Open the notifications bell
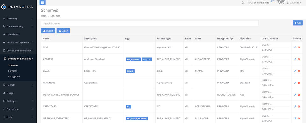The image size is (306, 123). [x=243, y=3]
